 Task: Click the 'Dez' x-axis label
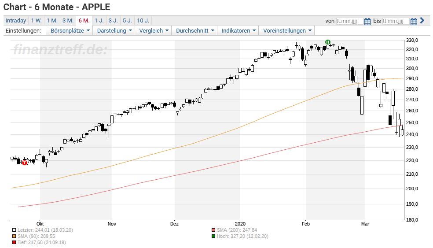tap(174, 224)
